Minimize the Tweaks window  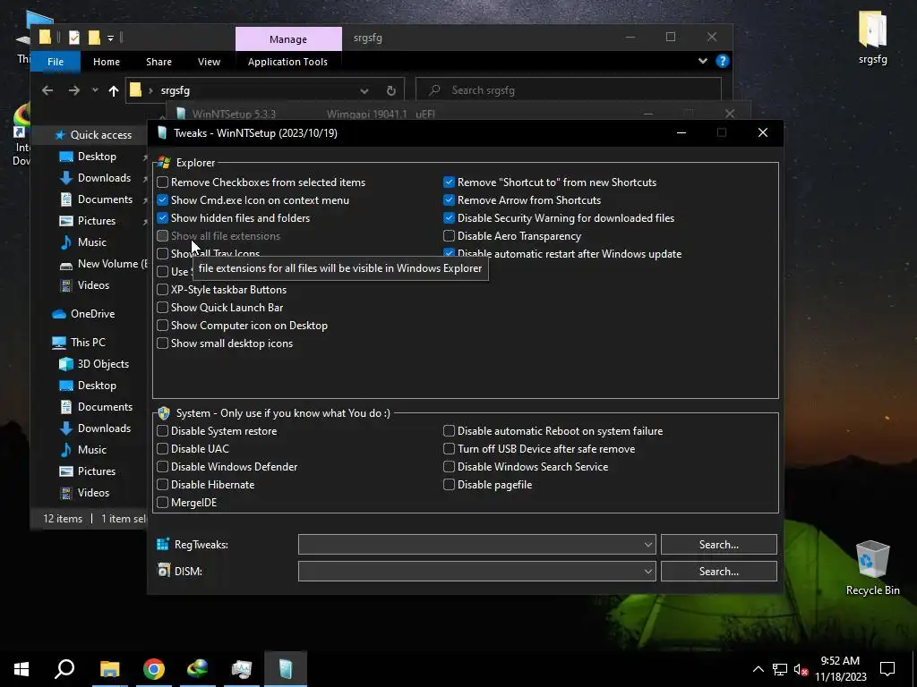pyautogui.click(x=681, y=132)
